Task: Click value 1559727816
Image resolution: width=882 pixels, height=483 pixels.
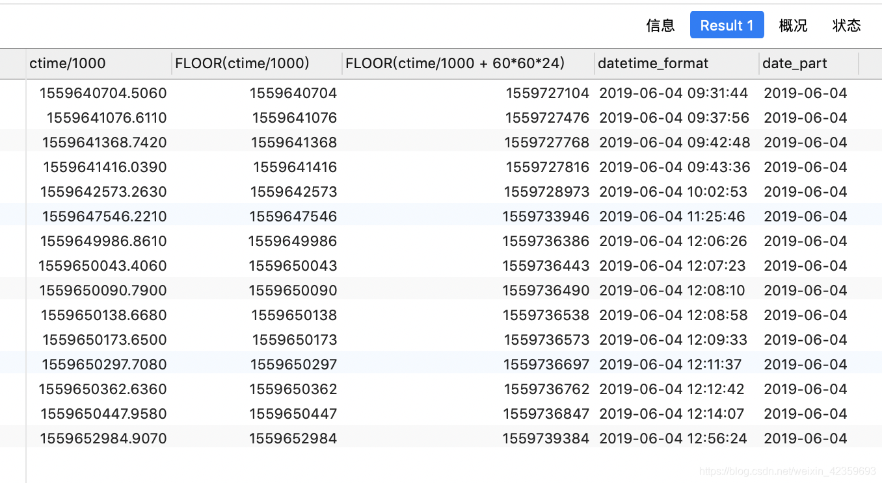Action: click(x=548, y=167)
